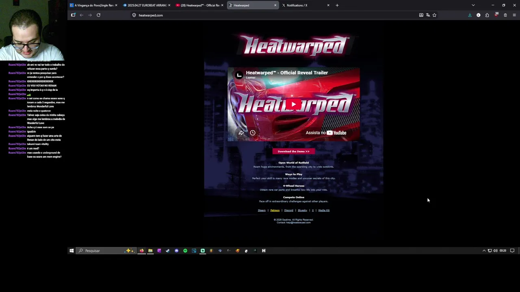
Task: Click the volume speaker icon in system tray
Action: pyautogui.click(x=495, y=251)
